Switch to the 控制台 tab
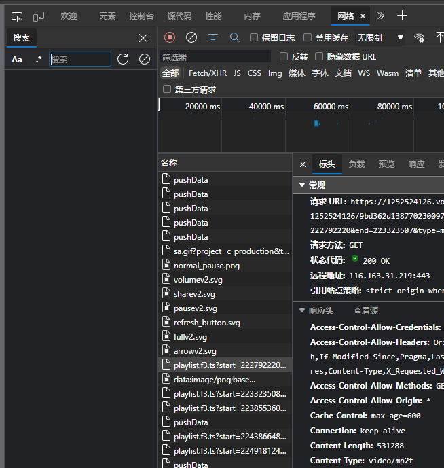Image resolution: width=444 pixels, height=468 pixels. click(141, 16)
